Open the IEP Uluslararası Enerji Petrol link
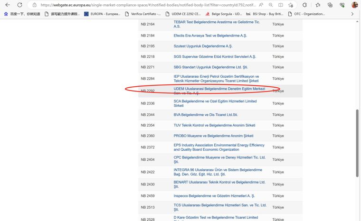The width and height of the screenshot is (361, 221). [216, 79]
